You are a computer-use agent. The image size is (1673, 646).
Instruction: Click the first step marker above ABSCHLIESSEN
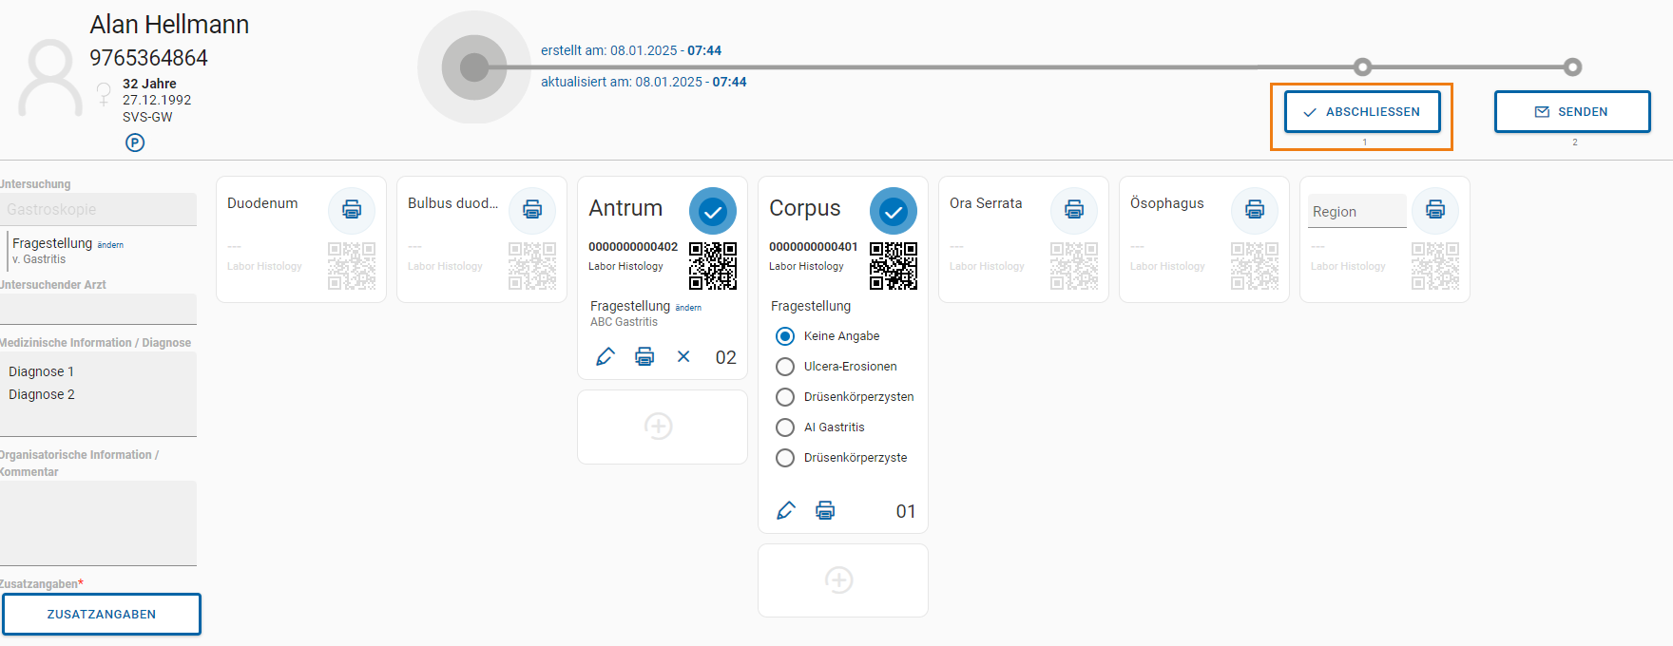(x=1362, y=66)
